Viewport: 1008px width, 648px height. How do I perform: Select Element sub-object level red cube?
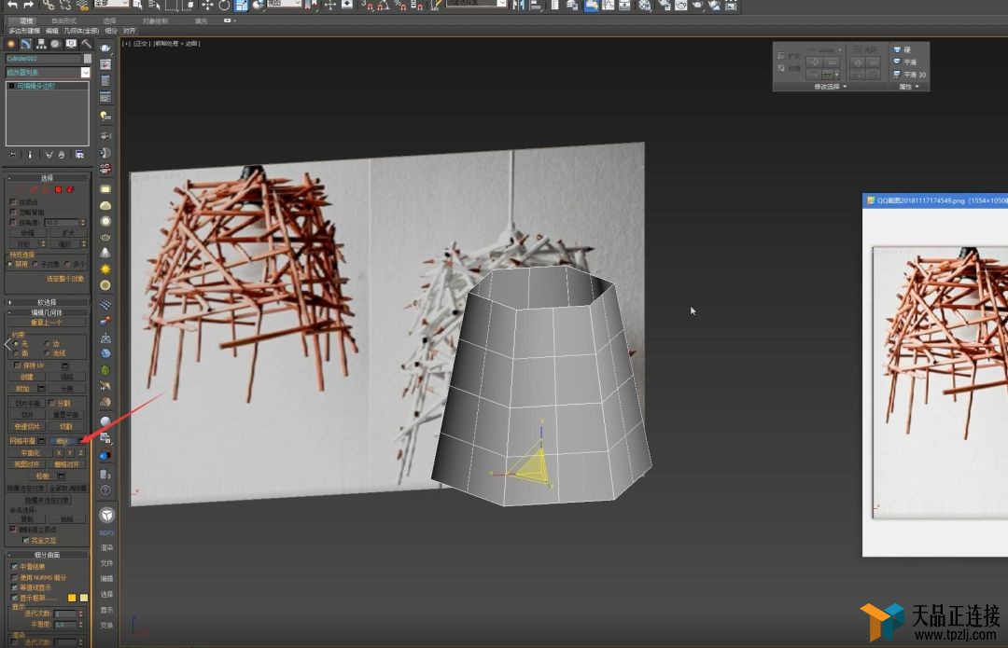pos(70,189)
